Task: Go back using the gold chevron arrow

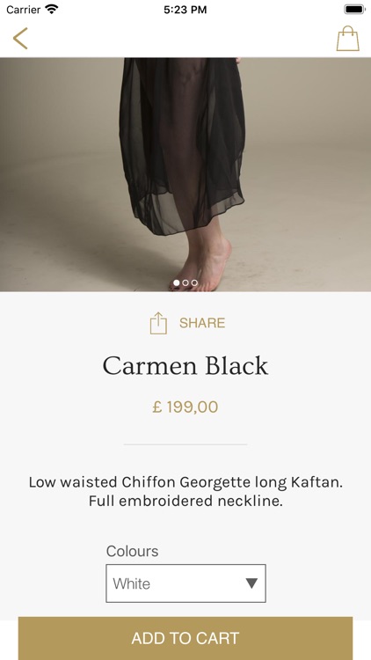Action: click(x=20, y=39)
